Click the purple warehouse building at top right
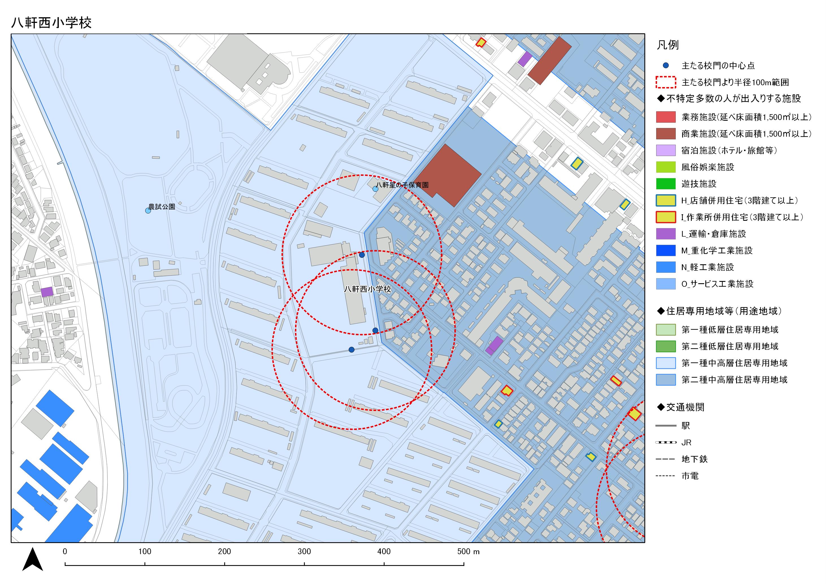 pyautogui.click(x=525, y=59)
